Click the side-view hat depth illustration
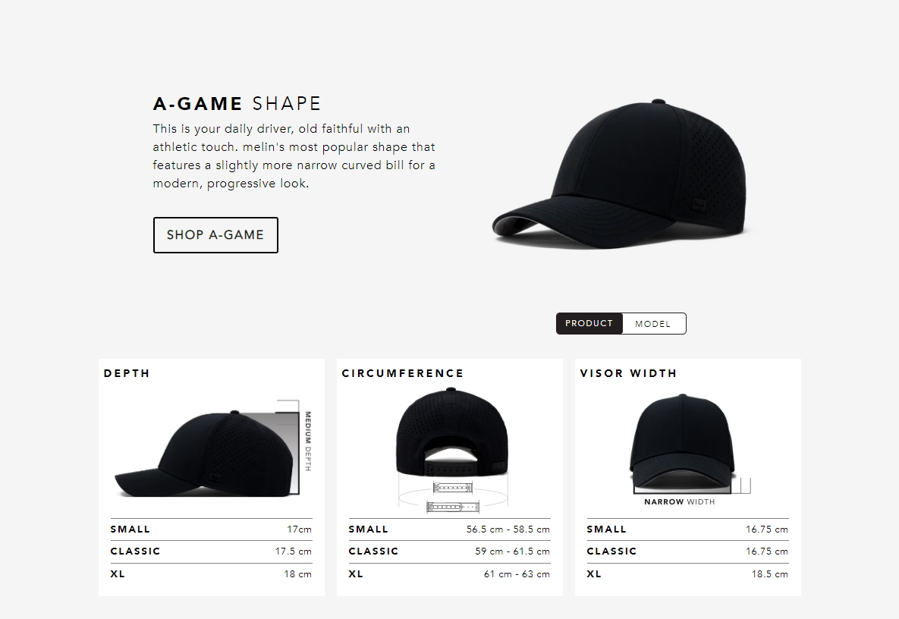This screenshot has width=899, height=619. pos(208,453)
